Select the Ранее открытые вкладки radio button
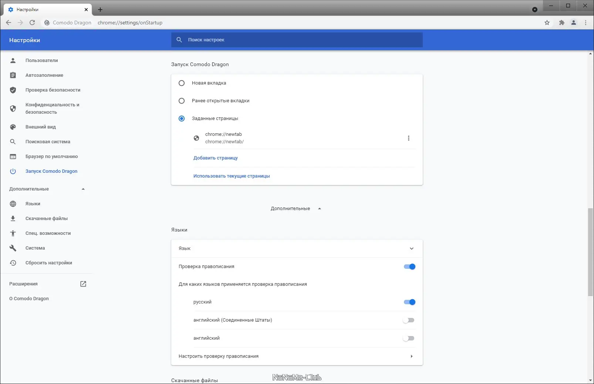This screenshot has width=594, height=384. pos(182,101)
